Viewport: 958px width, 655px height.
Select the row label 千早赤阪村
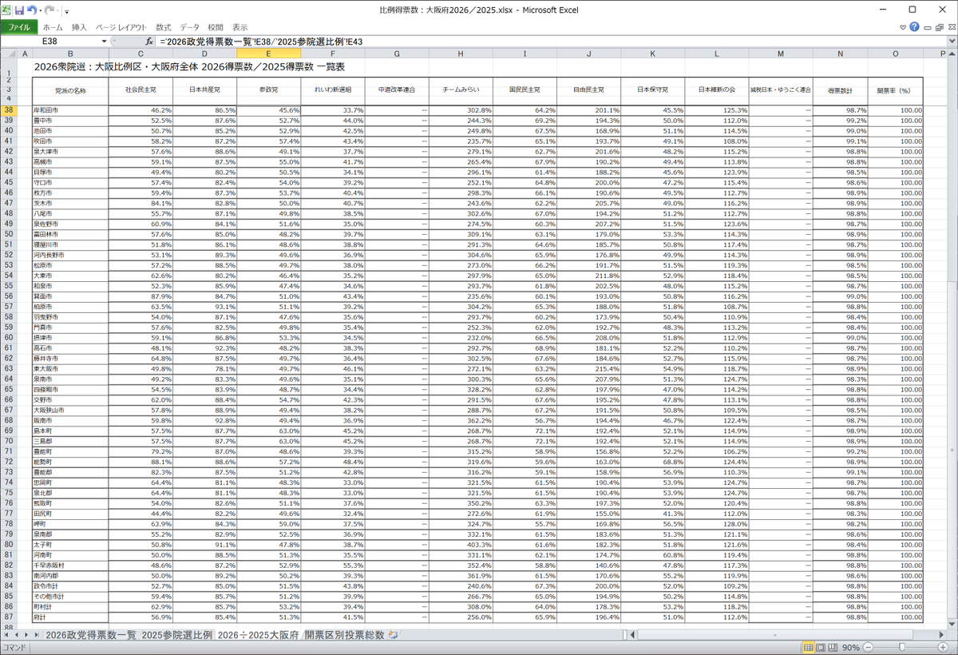[x=71, y=565]
